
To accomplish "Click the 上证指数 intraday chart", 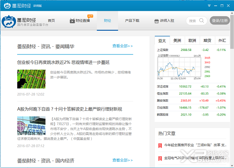I will click(x=179, y=67).
